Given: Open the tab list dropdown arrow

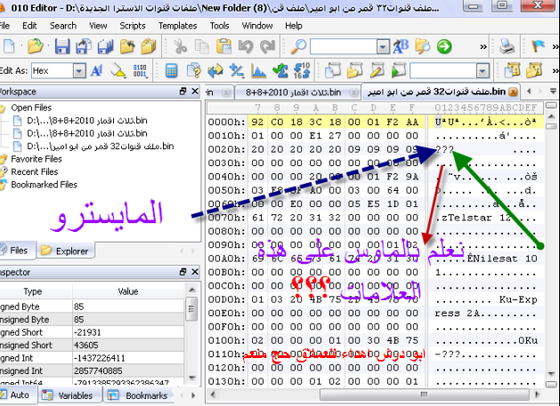Looking at the screenshot, I should (553, 92).
